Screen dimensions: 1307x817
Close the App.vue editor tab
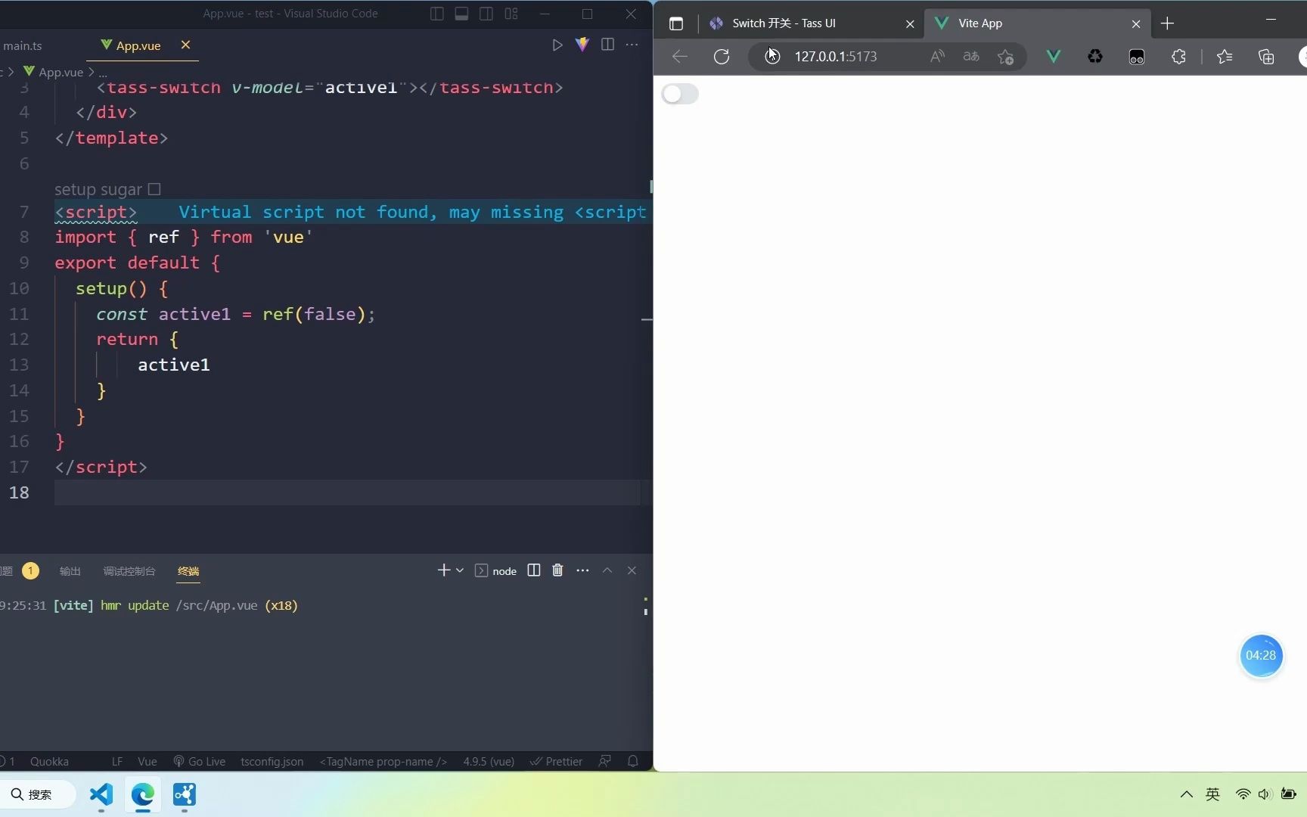pos(185,45)
